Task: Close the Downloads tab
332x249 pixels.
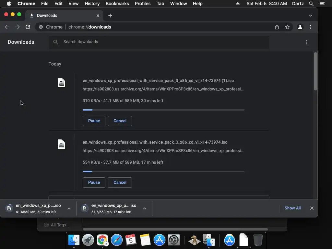Action: [98, 16]
